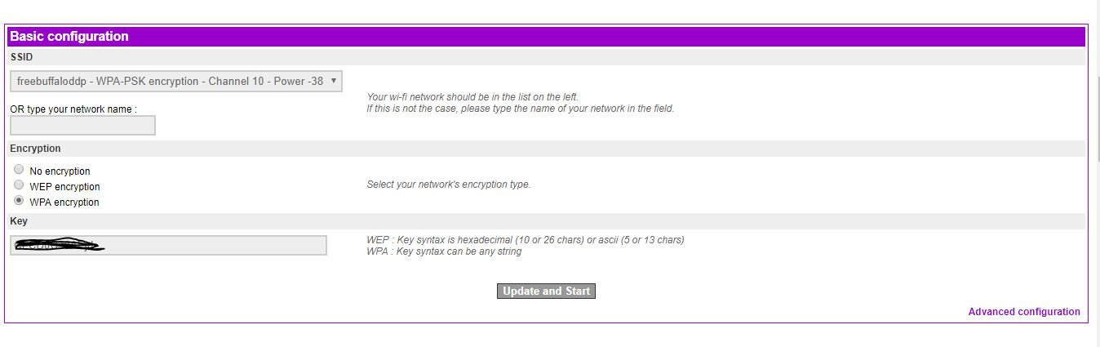Screen dimensions: 1100x347
Task: Focus the network name text field
Action: click(82, 126)
